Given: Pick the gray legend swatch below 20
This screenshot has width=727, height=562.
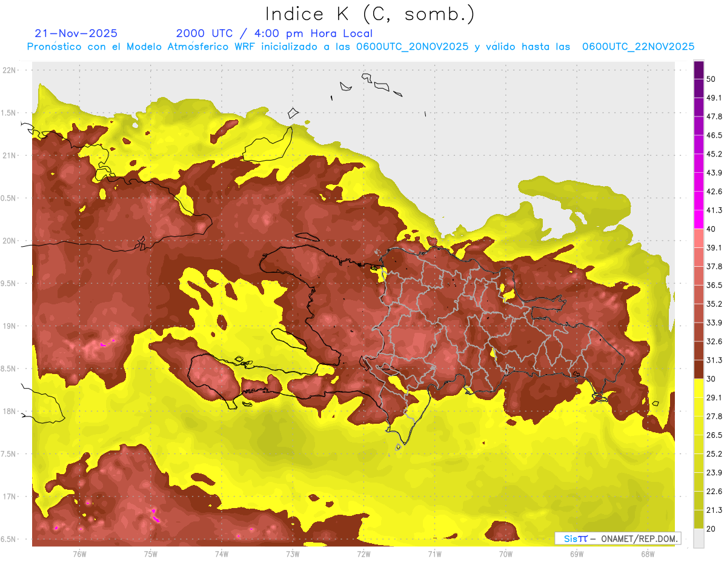Looking at the screenshot, I should coord(699,538).
